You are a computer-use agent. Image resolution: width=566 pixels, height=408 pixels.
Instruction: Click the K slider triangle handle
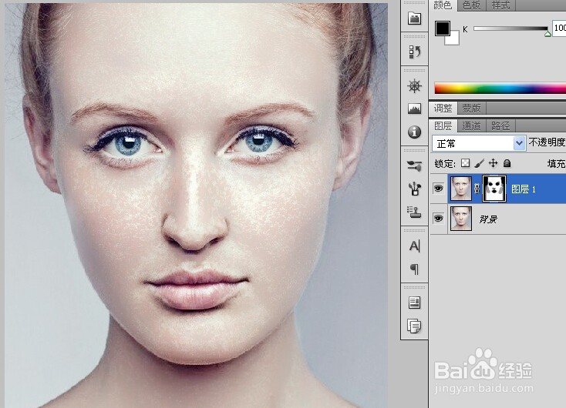tap(547, 34)
